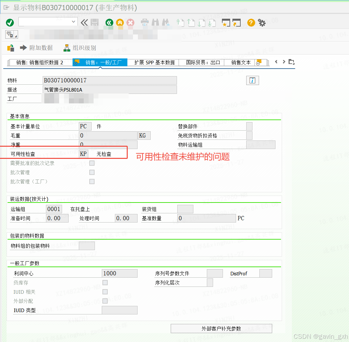Click the Exit (shift+F3) up-arrow icon
The image size is (349, 342).
pos(120,23)
